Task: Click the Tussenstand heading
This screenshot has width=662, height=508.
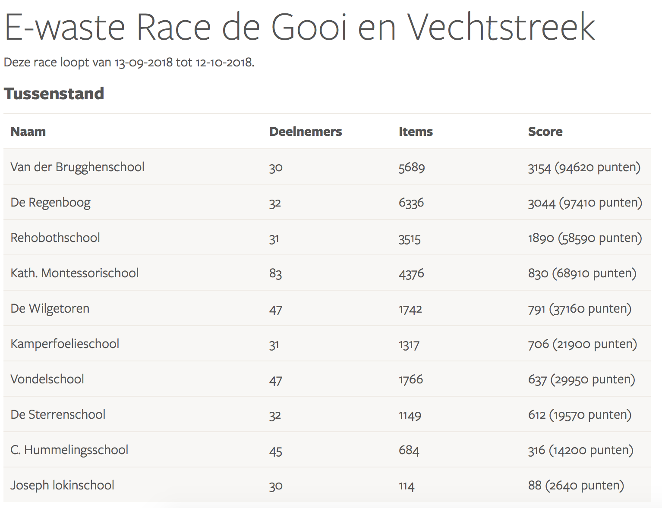Action: [54, 94]
